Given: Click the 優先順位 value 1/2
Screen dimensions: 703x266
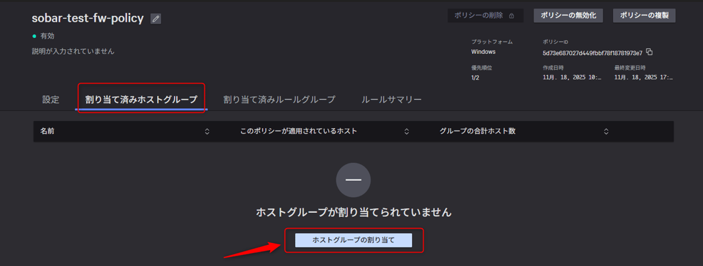Looking at the screenshot, I should pyautogui.click(x=475, y=78).
